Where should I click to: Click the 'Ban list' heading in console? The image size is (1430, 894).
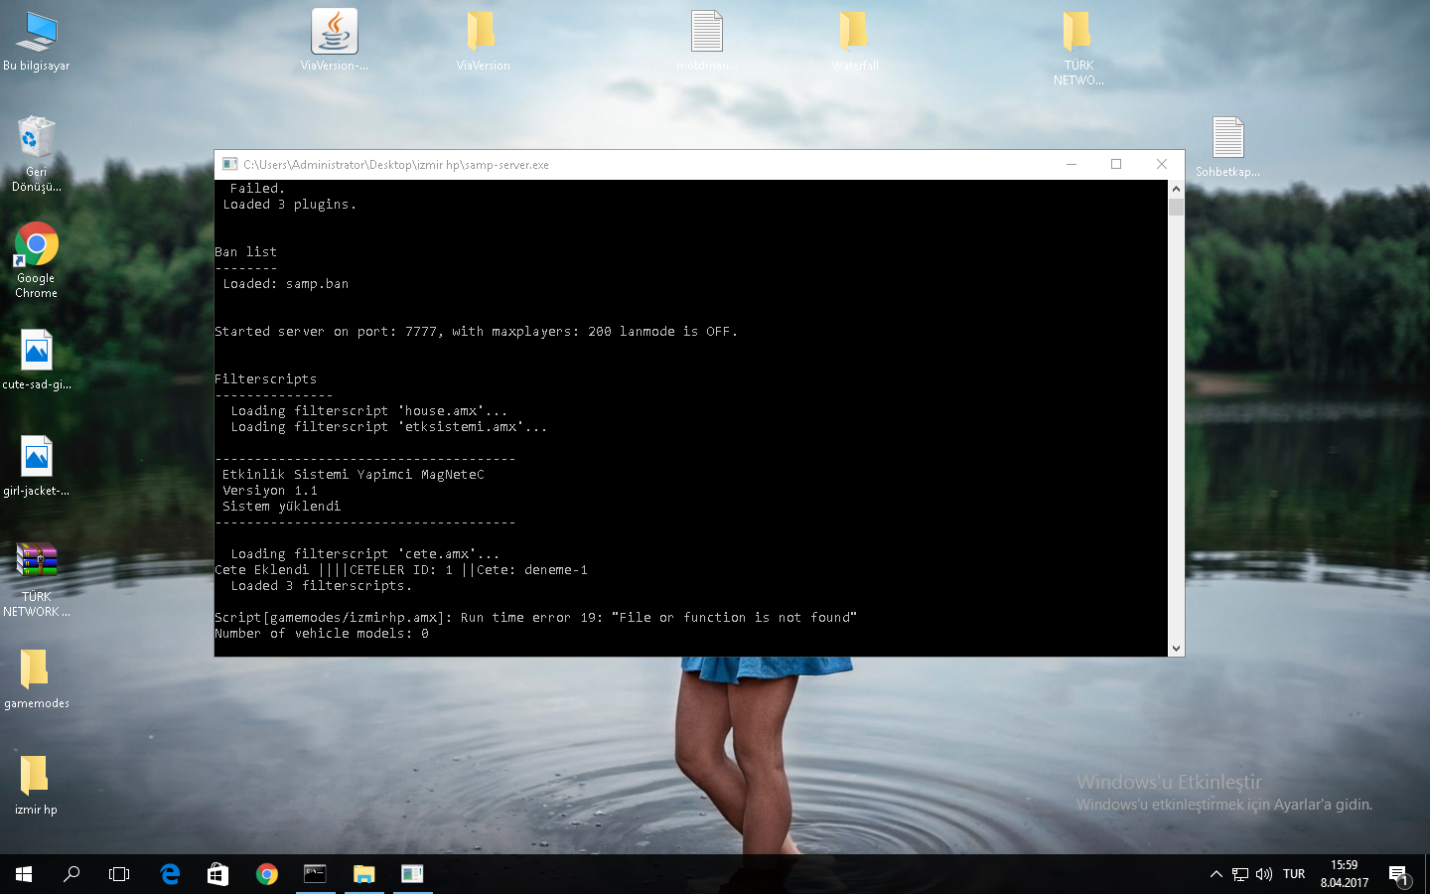click(x=246, y=252)
